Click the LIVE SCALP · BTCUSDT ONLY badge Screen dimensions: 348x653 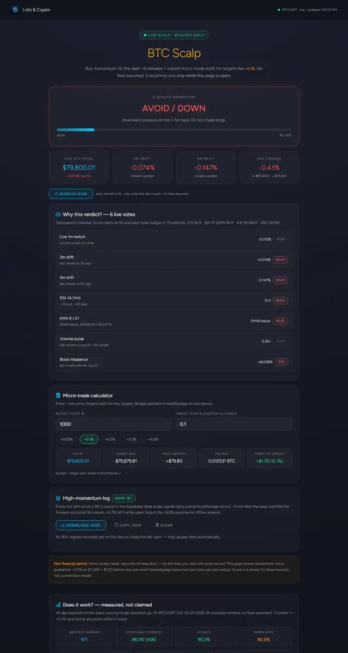pos(174,35)
